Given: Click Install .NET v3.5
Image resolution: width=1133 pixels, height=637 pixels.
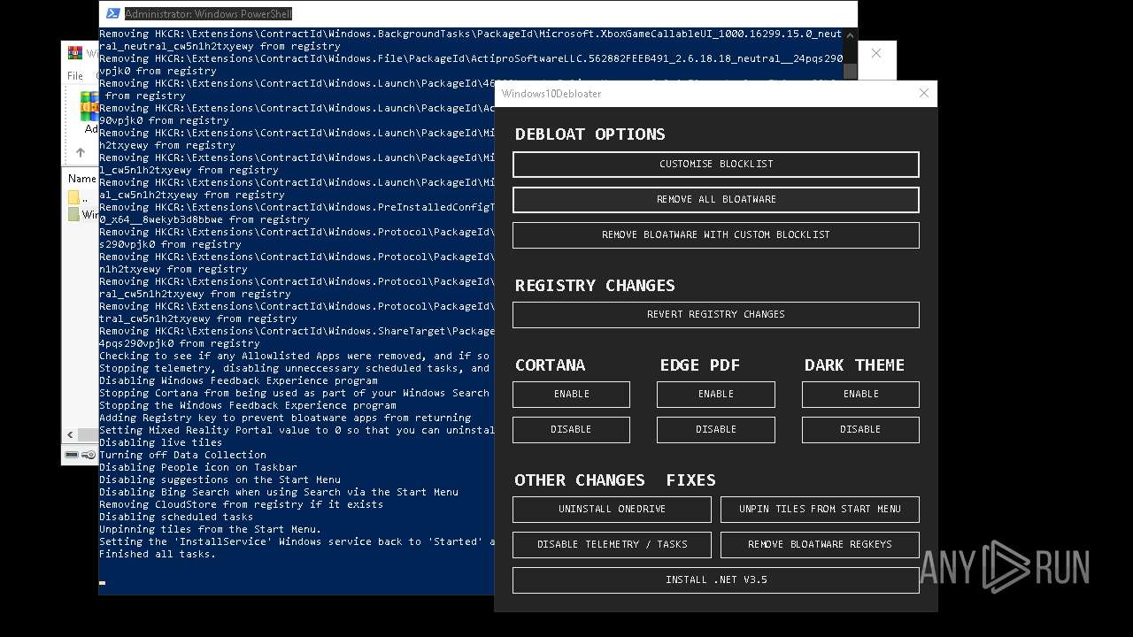Looking at the screenshot, I should (715, 580).
